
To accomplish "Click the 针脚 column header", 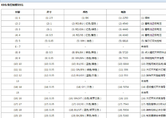I will [x=17, y=12].
